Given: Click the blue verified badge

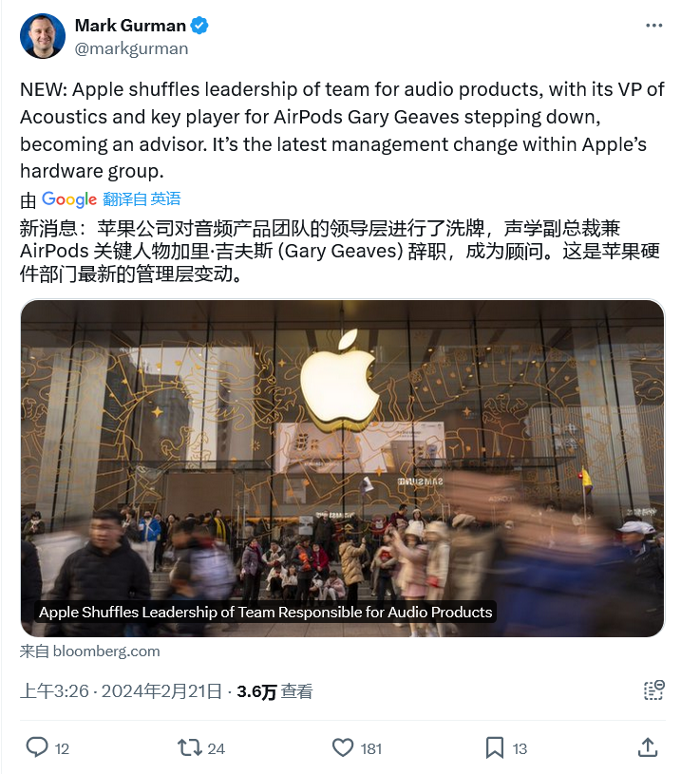Looking at the screenshot, I should [199, 26].
